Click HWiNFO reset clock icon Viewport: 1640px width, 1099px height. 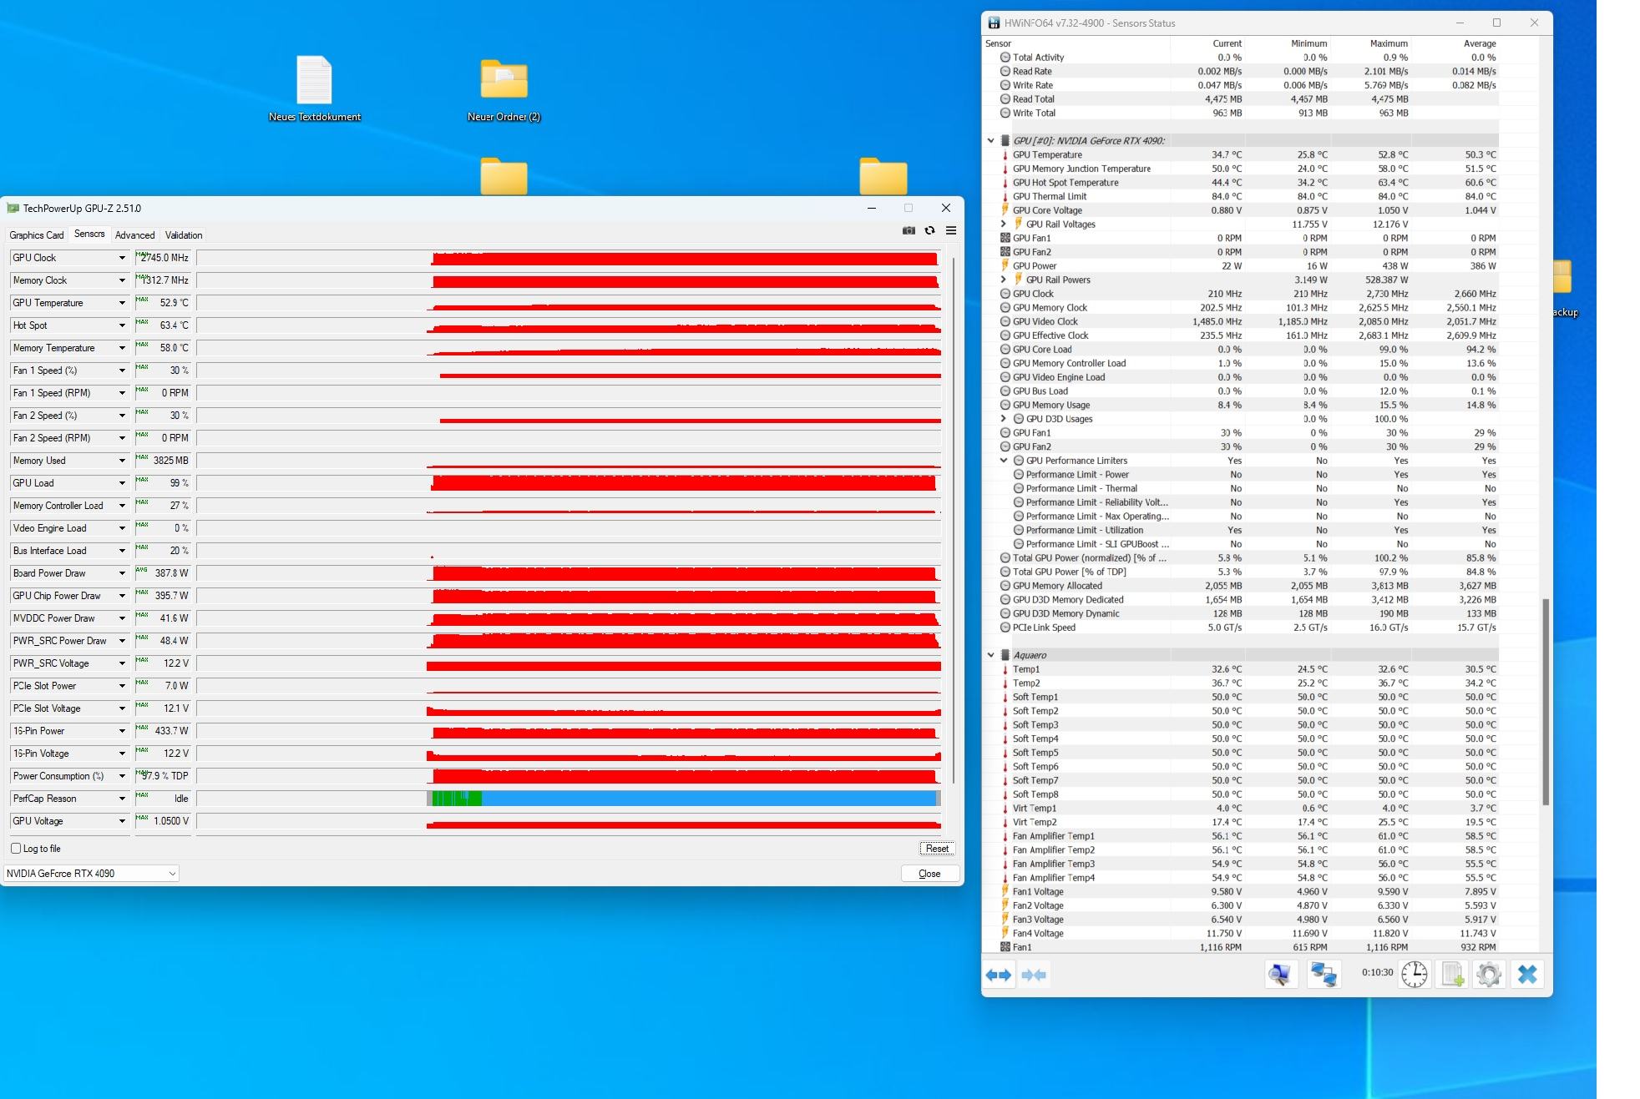coord(1414,974)
